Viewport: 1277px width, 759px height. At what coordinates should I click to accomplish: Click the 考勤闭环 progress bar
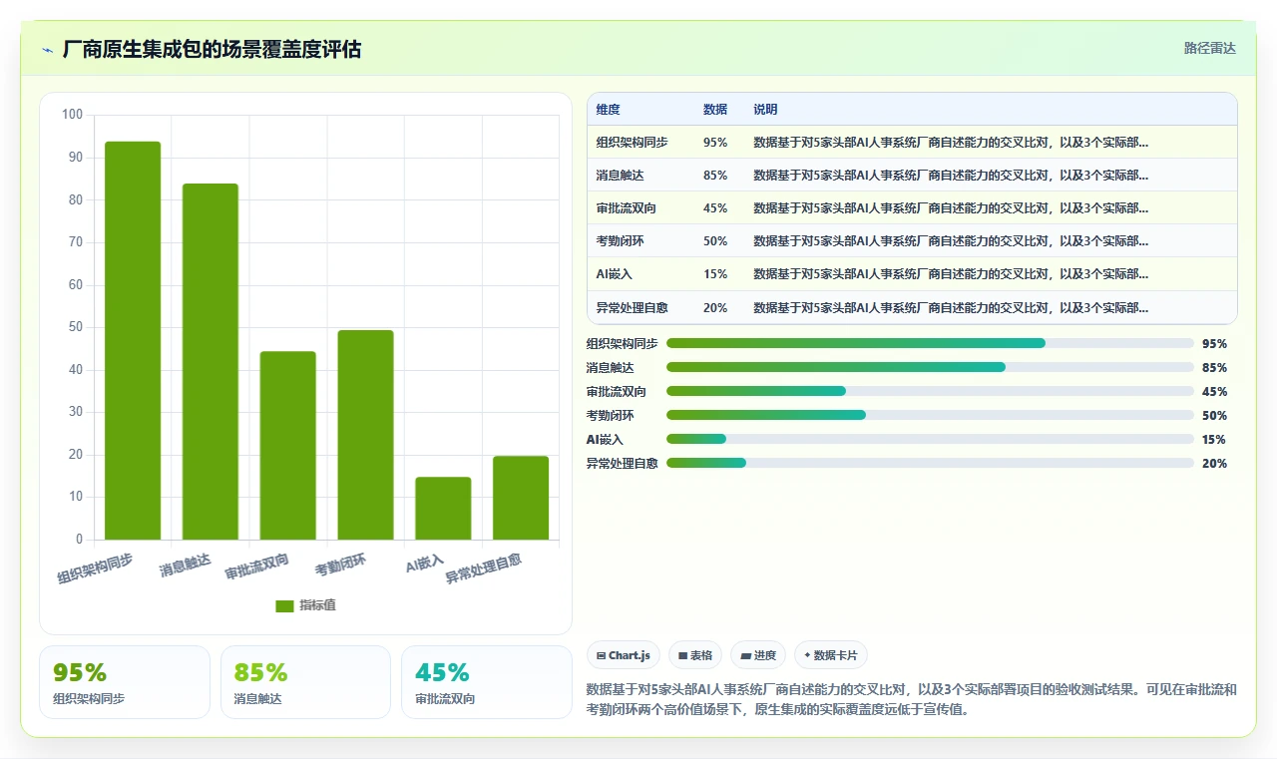(x=930, y=415)
